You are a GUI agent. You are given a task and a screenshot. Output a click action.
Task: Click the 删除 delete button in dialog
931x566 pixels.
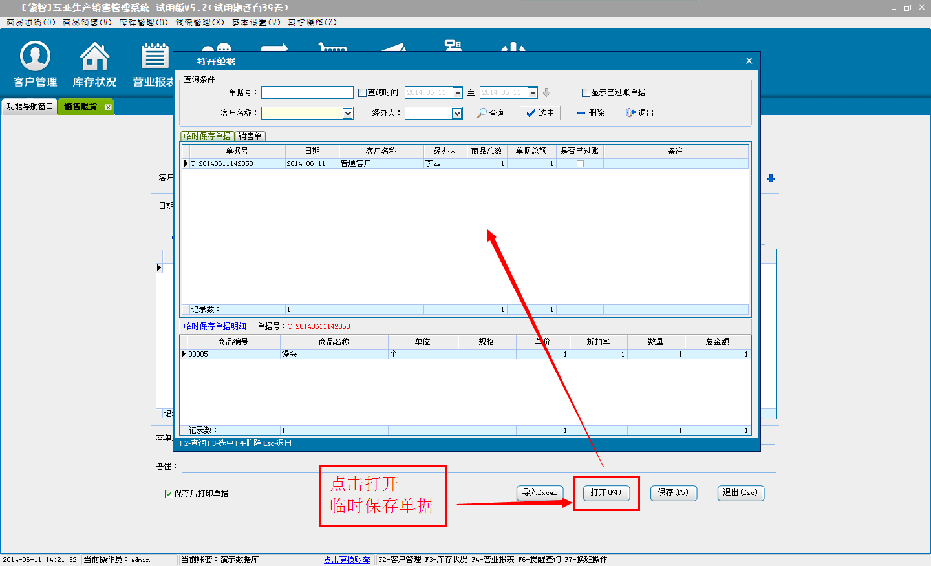[x=590, y=113]
